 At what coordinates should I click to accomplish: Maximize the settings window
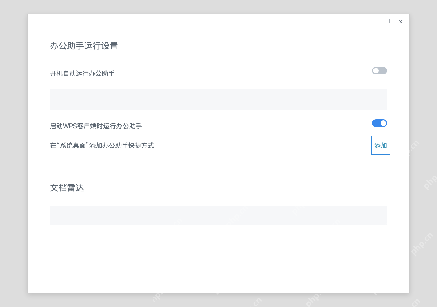[x=391, y=21]
